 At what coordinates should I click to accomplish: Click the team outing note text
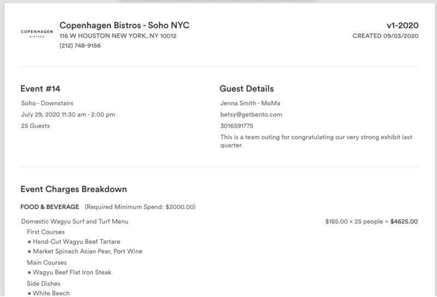(316, 141)
